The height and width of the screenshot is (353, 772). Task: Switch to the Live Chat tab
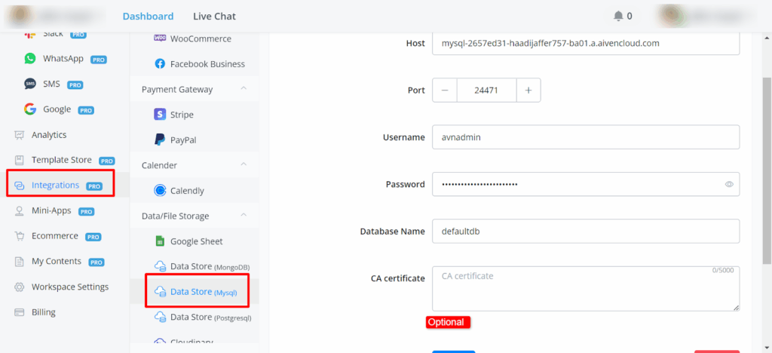214,16
